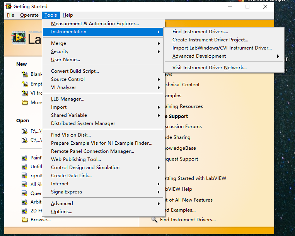Expand the Instrumentation submenu arrow

(159, 32)
